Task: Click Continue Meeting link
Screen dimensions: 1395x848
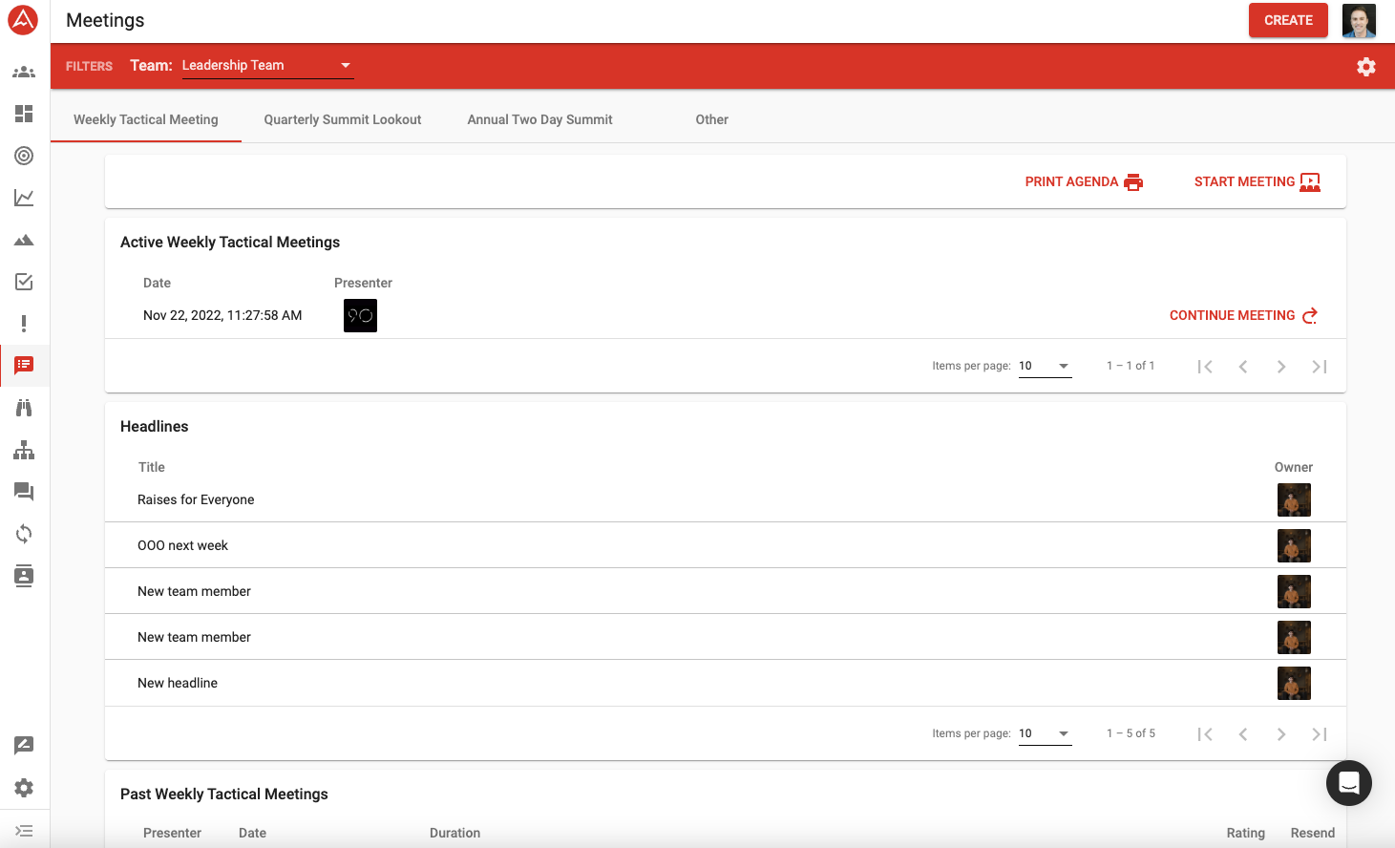Action: [x=1242, y=316]
